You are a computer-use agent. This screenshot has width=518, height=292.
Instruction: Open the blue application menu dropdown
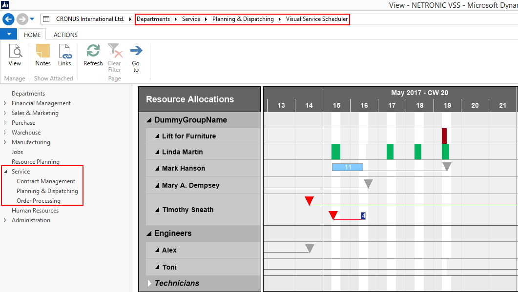8,34
